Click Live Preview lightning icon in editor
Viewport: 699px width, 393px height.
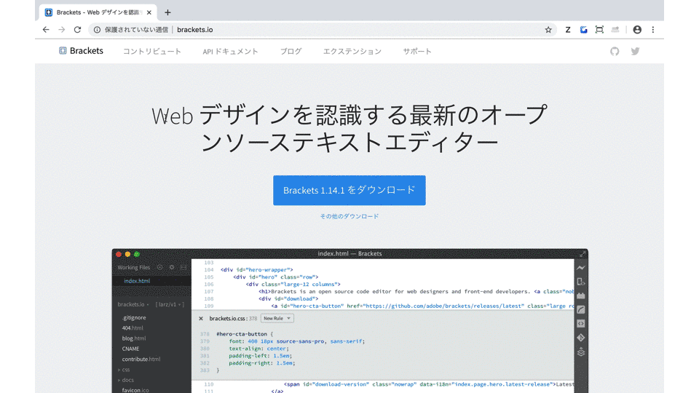click(x=581, y=268)
